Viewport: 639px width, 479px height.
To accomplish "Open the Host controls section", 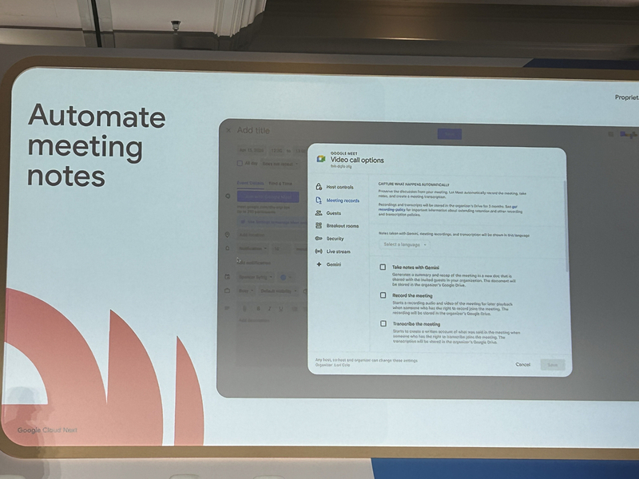I will (x=340, y=187).
